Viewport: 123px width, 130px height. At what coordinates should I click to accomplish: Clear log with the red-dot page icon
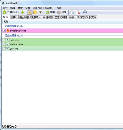pos(78,12)
